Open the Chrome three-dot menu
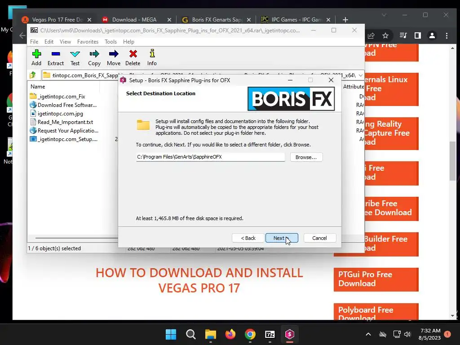The width and height of the screenshot is (460, 345). (x=447, y=35)
